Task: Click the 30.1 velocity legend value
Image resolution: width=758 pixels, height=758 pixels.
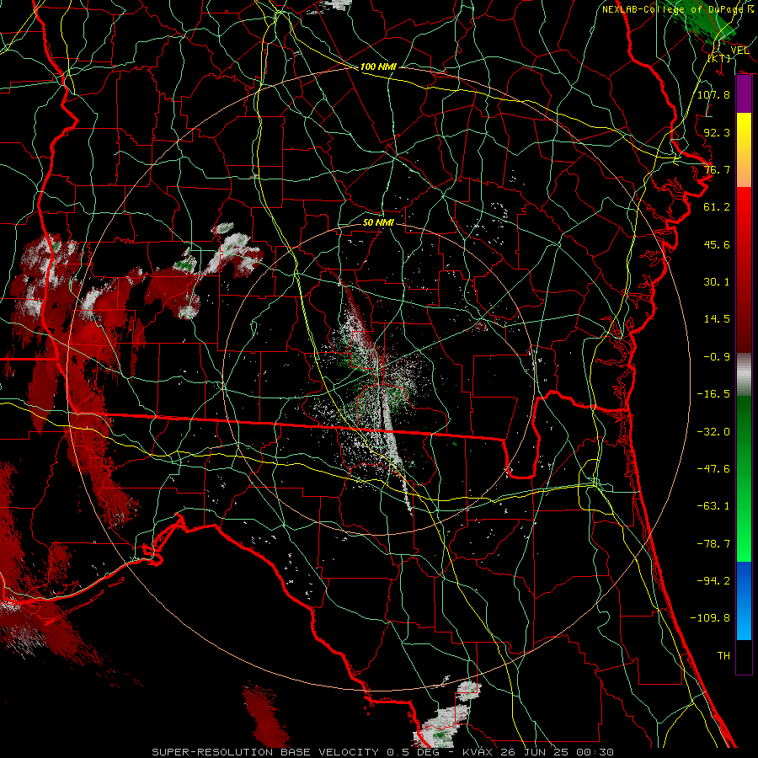Action: (x=717, y=282)
